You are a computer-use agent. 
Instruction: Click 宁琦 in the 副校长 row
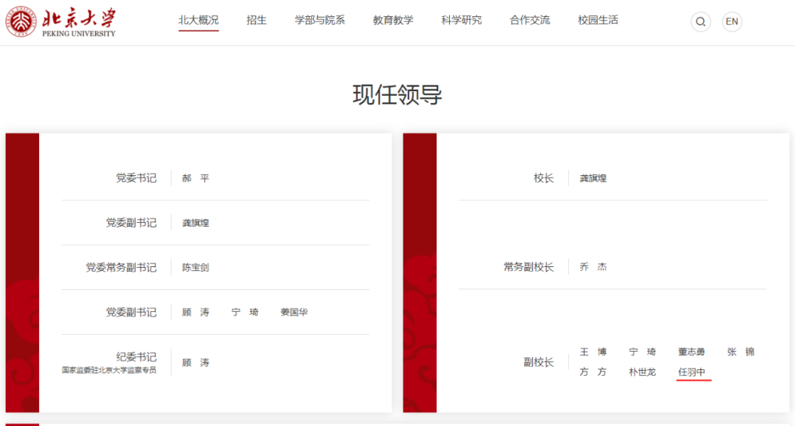point(643,352)
